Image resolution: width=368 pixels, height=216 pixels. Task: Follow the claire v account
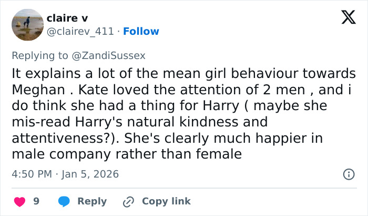pyautogui.click(x=141, y=31)
